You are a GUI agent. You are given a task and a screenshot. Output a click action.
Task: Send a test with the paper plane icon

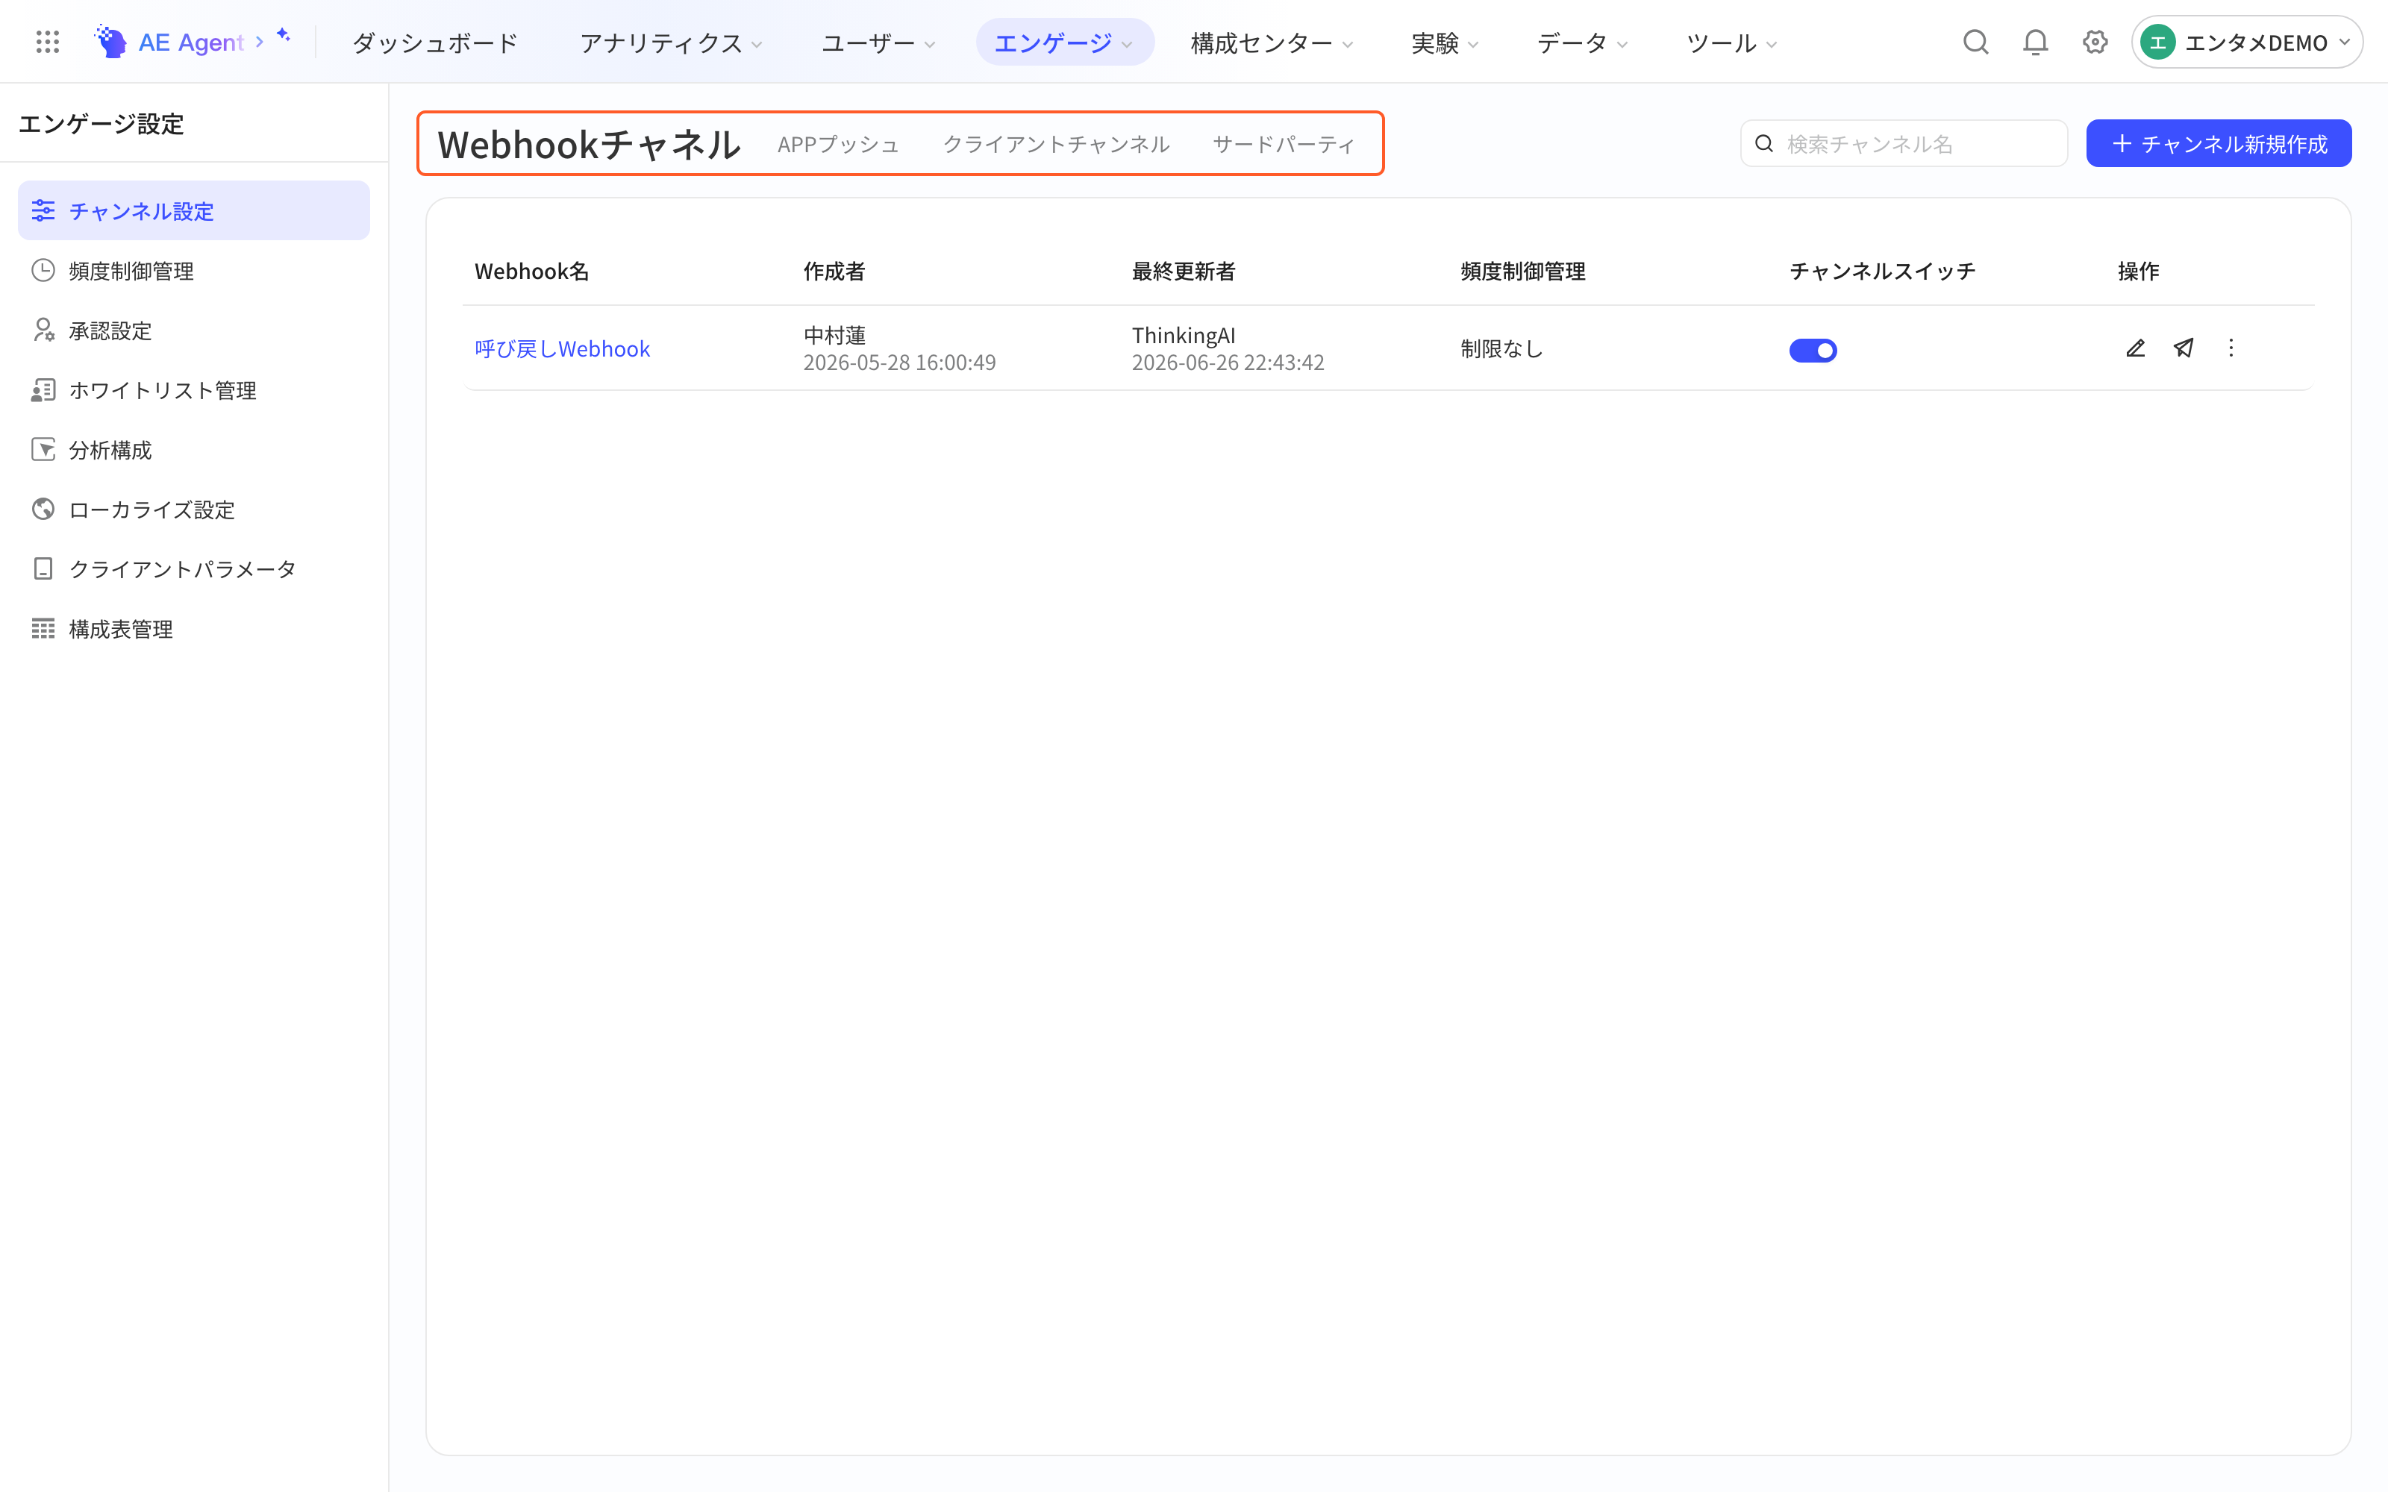pyautogui.click(x=2184, y=348)
